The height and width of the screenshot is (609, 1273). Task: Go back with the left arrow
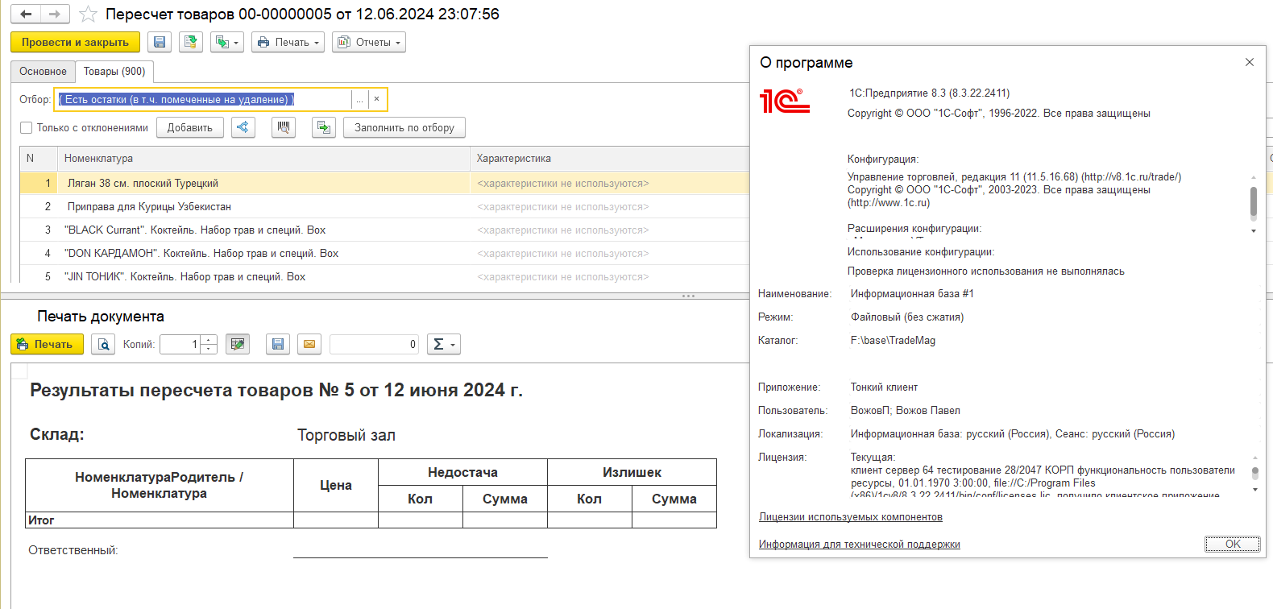[26, 14]
